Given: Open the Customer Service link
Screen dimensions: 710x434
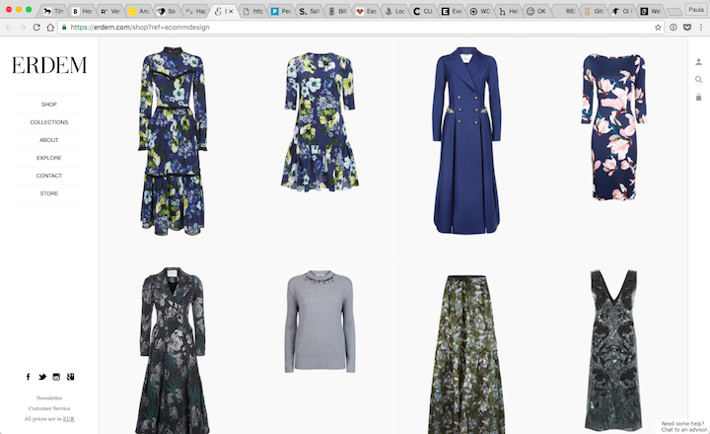Looking at the screenshot, I should coord(49,408).
